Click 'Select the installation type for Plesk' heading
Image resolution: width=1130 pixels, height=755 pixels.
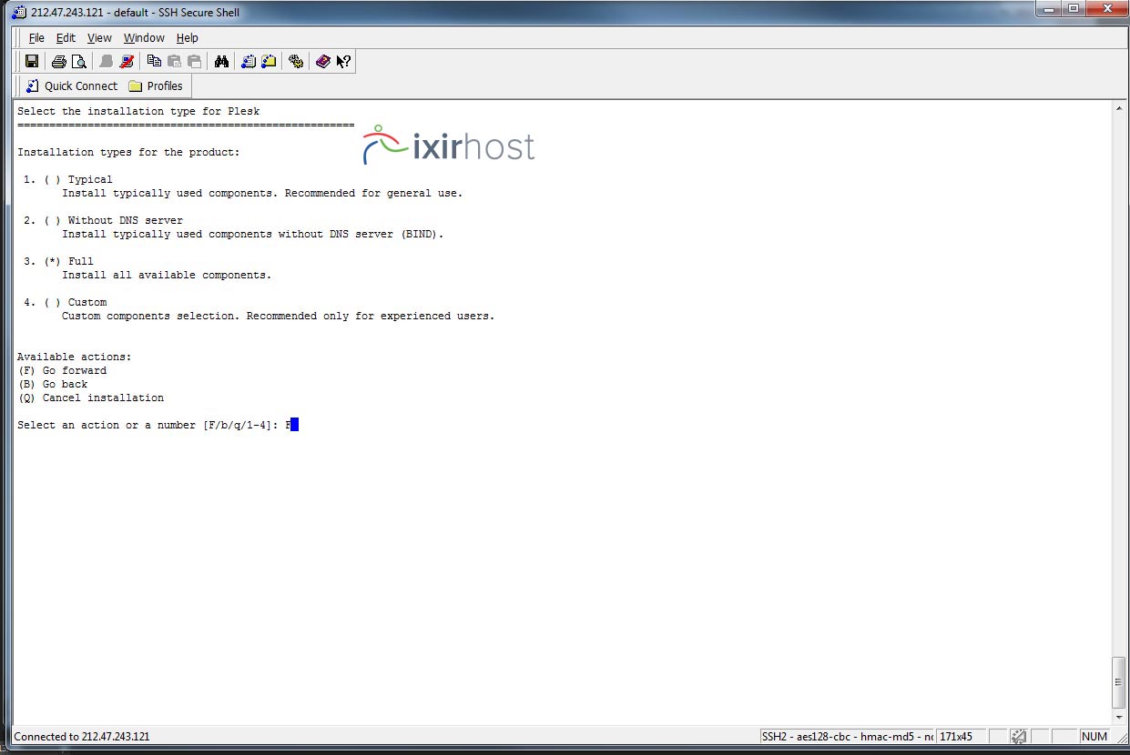click(x=138, y=111)
